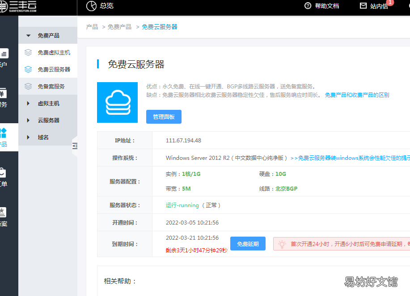This screenshot has height=296, width=410.
Task: Expand the 域名 section arrow
Action: point(28,138)
